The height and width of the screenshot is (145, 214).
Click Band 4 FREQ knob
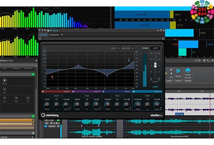(138, 105)
